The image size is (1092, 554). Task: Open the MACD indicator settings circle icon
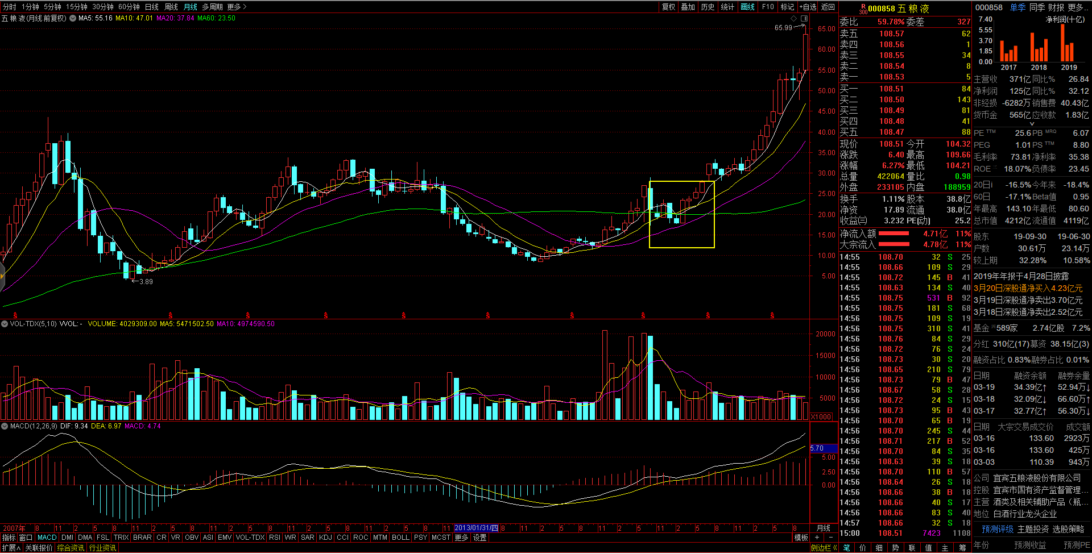5,426
